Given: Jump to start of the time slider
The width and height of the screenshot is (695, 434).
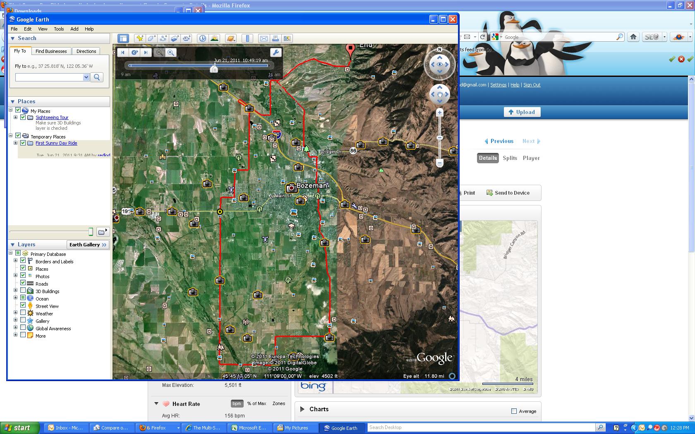Looking at the screenshot, I should point(123,52).
